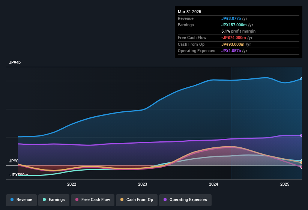This screenshot has width=308, height=210.
Task: Toggle Operating Expenses legend item
Action: [185, 200]
